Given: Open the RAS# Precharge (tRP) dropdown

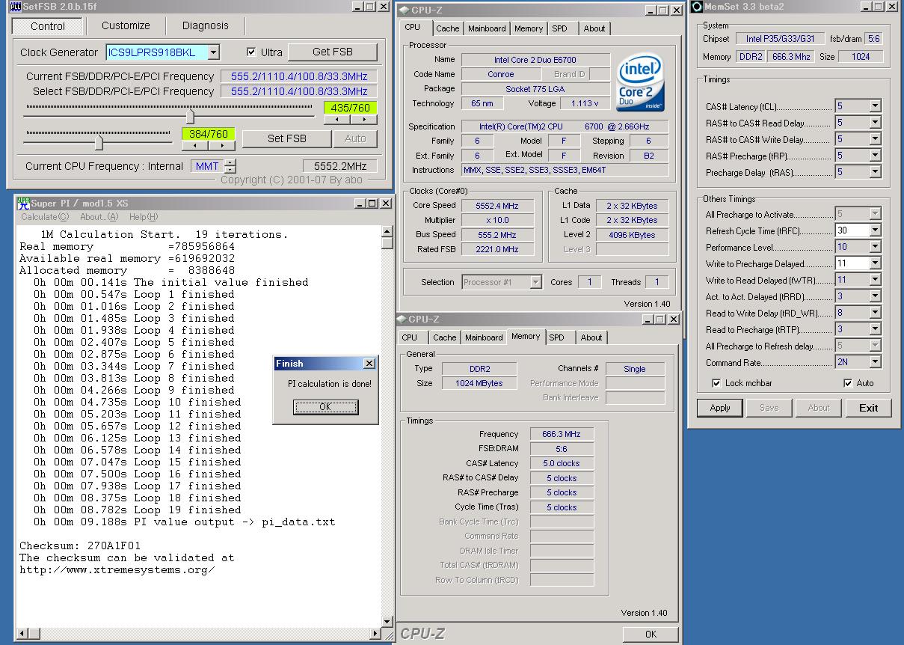Looking at the screenshot, I should 875,156.
